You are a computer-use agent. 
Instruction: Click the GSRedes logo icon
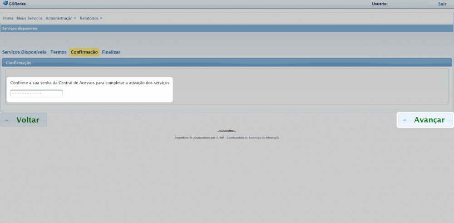click(5, 3)
